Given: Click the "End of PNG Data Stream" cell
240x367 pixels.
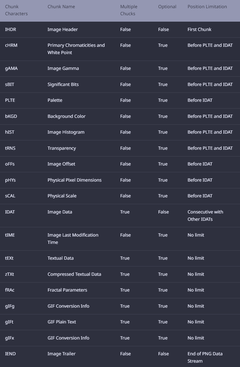Looking at the screenshot, I should pyautogui.click(x=205, y=357).
